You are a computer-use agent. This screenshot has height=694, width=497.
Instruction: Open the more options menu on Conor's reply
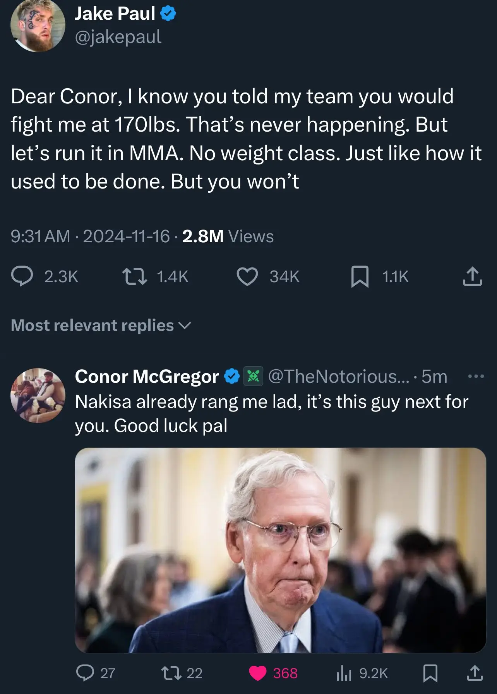pyautogui.click(x=476, y=376)
